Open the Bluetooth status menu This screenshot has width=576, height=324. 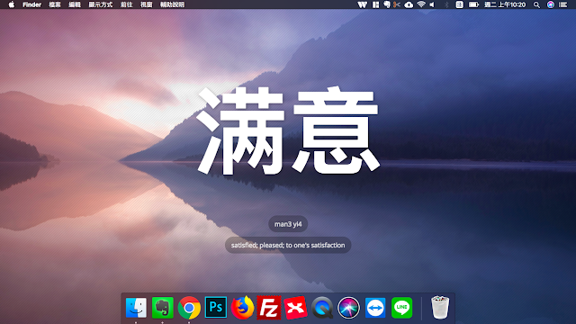tap(446, 4)
